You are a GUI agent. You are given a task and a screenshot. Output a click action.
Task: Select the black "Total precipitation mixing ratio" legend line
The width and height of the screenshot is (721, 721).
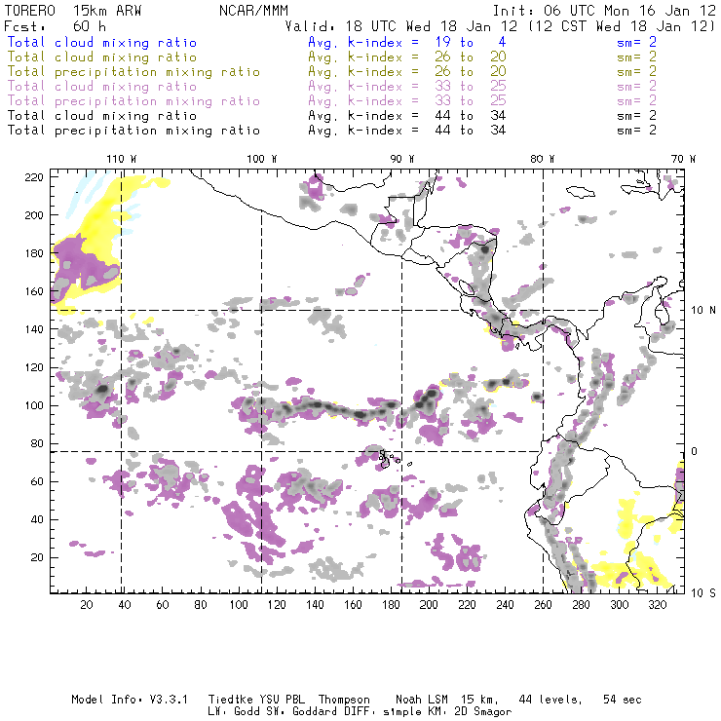133,131
